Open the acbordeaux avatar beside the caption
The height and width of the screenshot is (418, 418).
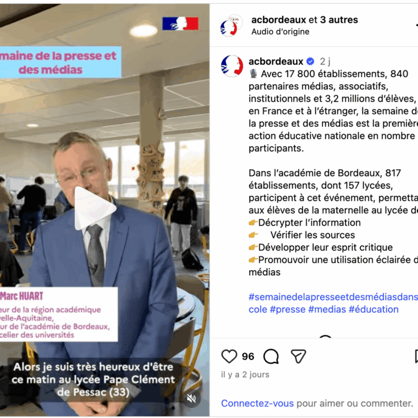point(232,66)
